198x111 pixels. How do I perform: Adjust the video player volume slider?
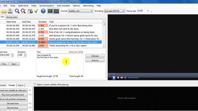click(x=133, y=78)
